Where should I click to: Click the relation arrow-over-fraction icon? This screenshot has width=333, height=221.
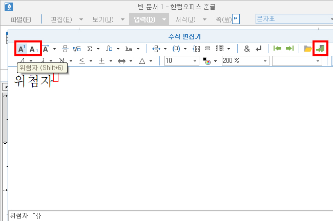[156, 49]
